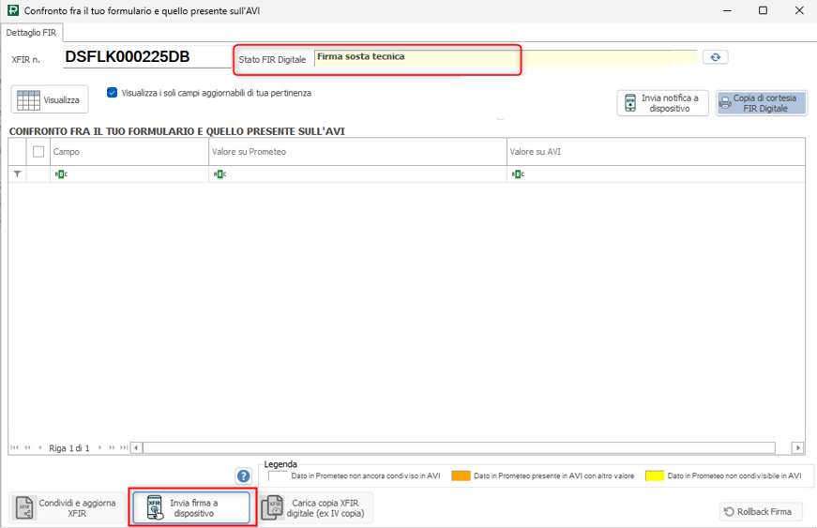Open Valore su AVI filter operator selector
The image size is (817, 528).
pyautogui.click(x=516, y=173)
